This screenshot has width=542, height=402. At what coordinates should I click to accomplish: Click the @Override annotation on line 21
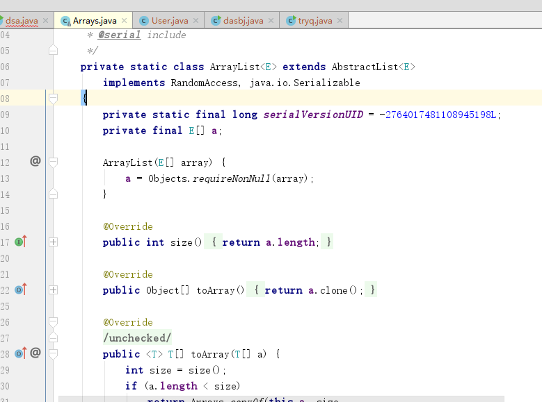[x=128, y=274]
